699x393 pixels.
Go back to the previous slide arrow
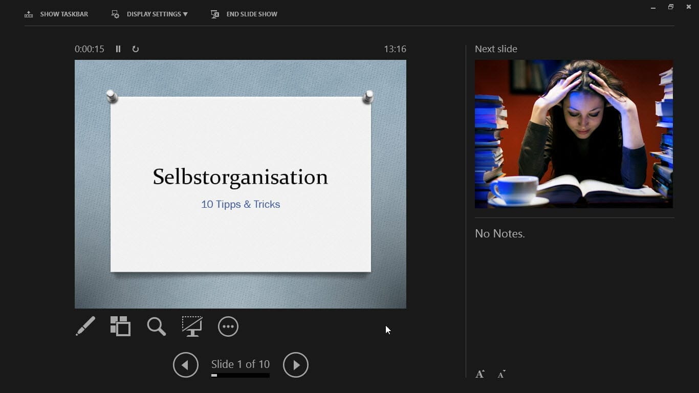tap(185, 365)
